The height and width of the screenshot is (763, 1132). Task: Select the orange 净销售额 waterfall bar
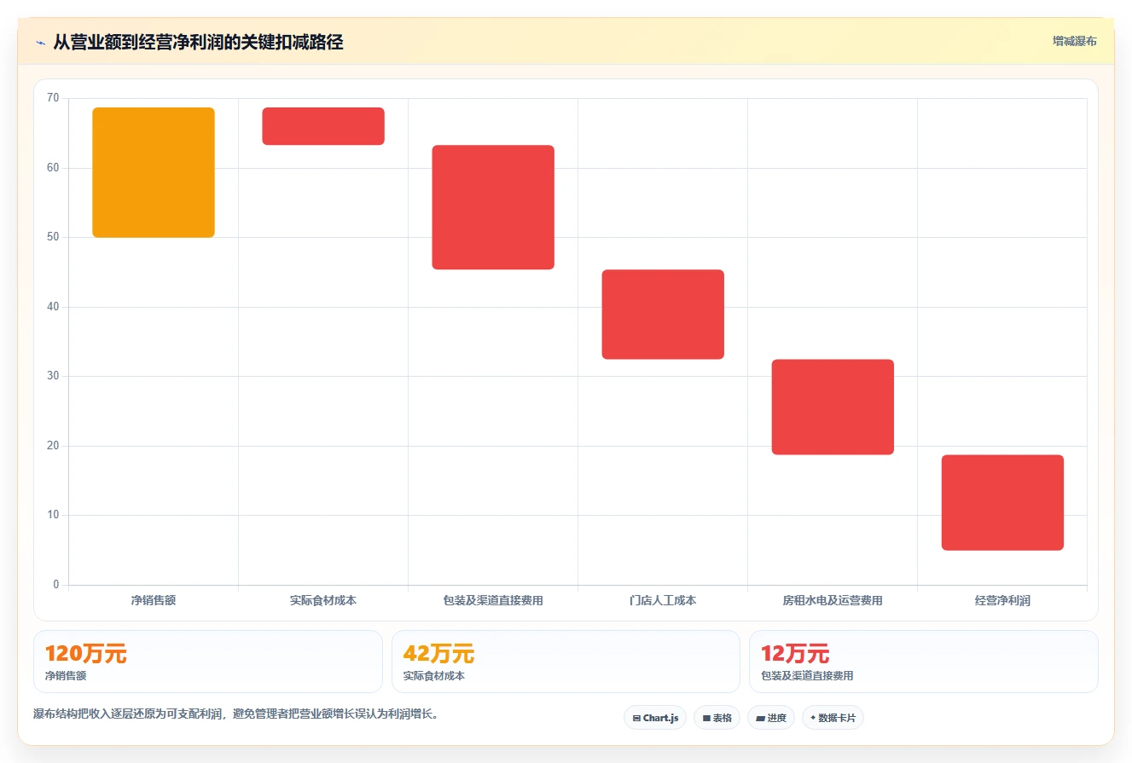[154, 172]
